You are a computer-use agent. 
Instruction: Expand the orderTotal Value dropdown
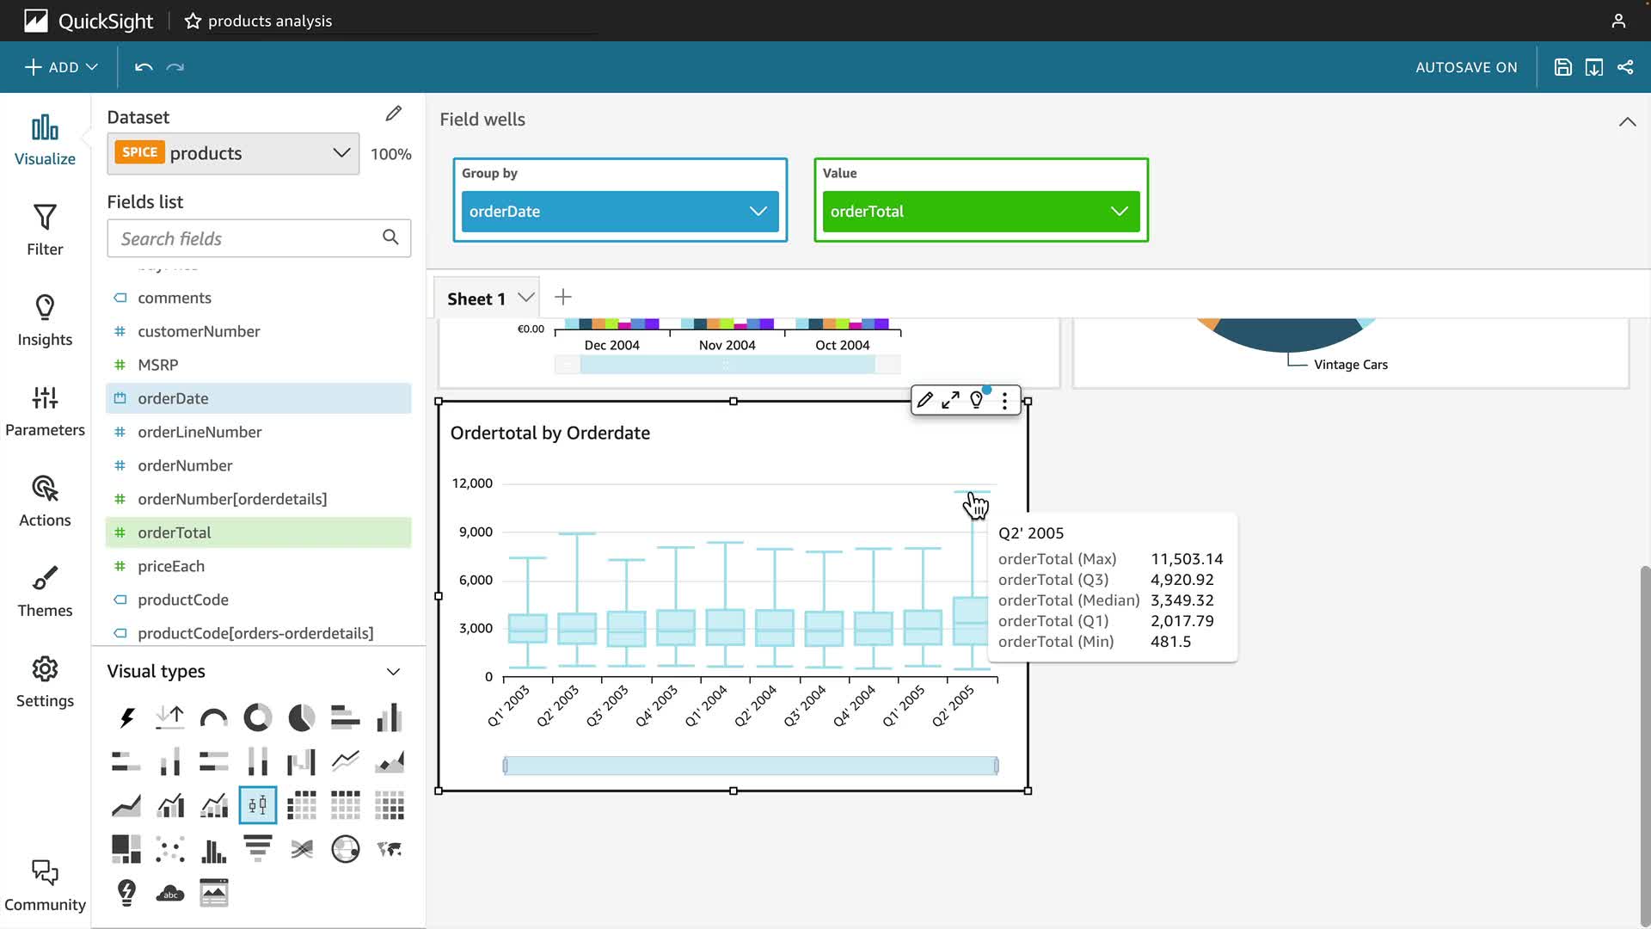(1119, 212)
